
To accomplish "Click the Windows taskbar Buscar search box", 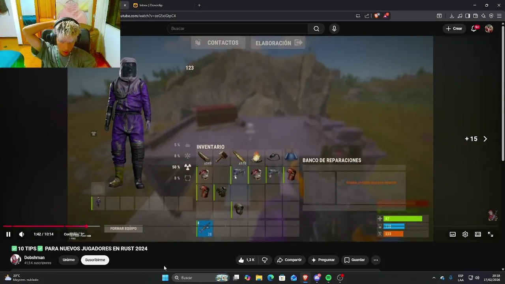I will coord(201,278).
